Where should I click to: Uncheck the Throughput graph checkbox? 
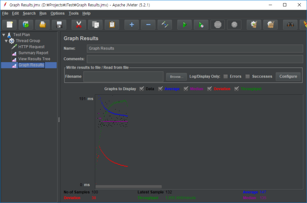point(236,89)
